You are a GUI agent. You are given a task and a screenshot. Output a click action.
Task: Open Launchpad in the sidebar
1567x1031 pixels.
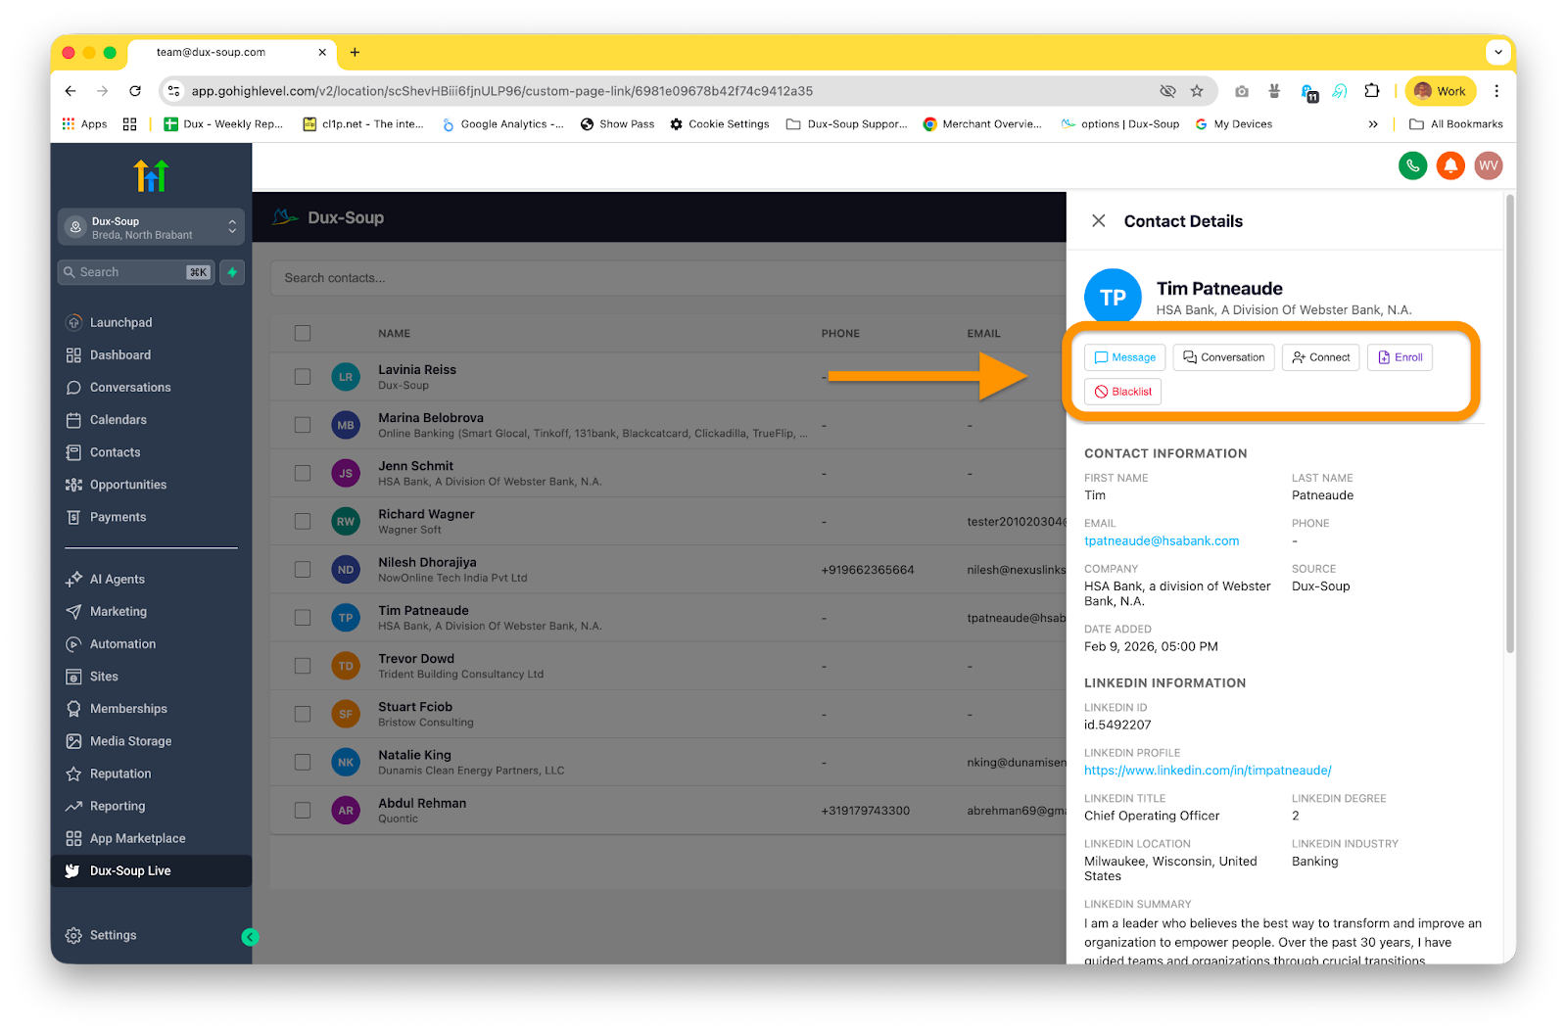point(120,322)
